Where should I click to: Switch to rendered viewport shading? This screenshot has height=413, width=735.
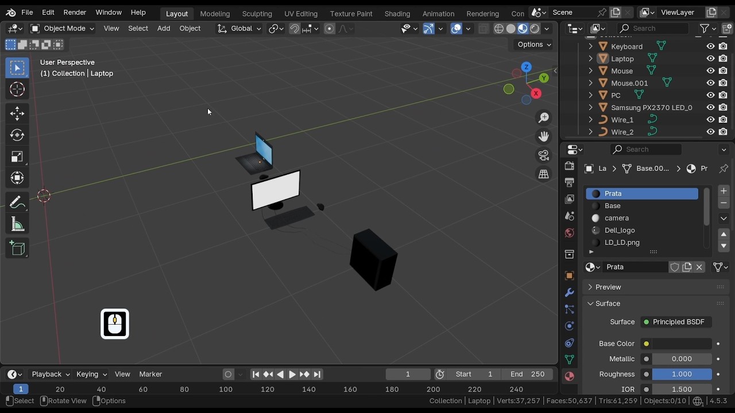coord(535,29)
